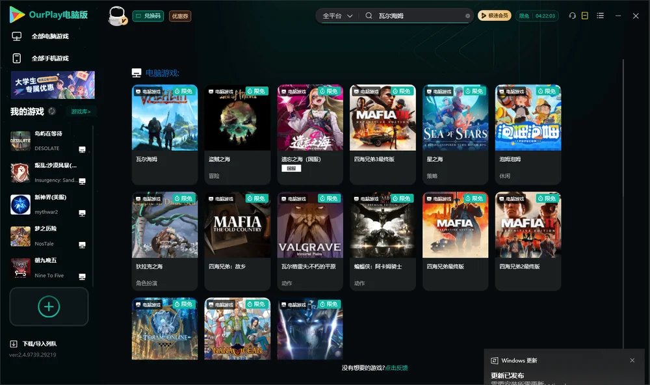This screenshot has width=650, height=385.
Task: Click the 点击反馈 feedback link
Action: 396,368
